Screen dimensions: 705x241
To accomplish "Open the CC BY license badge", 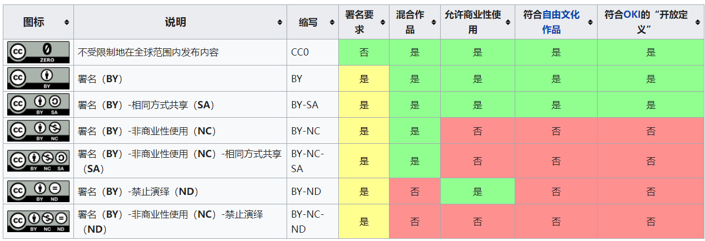I will coord(38,78).
